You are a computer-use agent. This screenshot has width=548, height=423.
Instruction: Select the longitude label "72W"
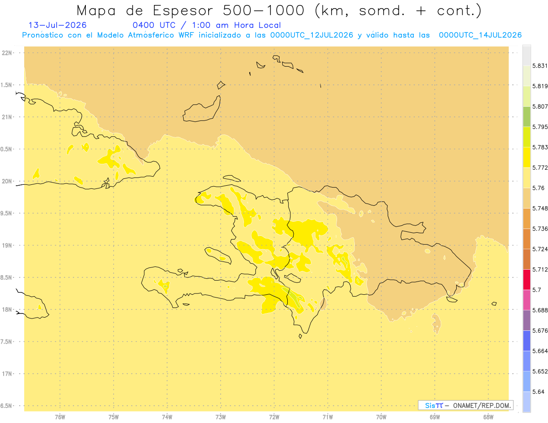point(274,417)
